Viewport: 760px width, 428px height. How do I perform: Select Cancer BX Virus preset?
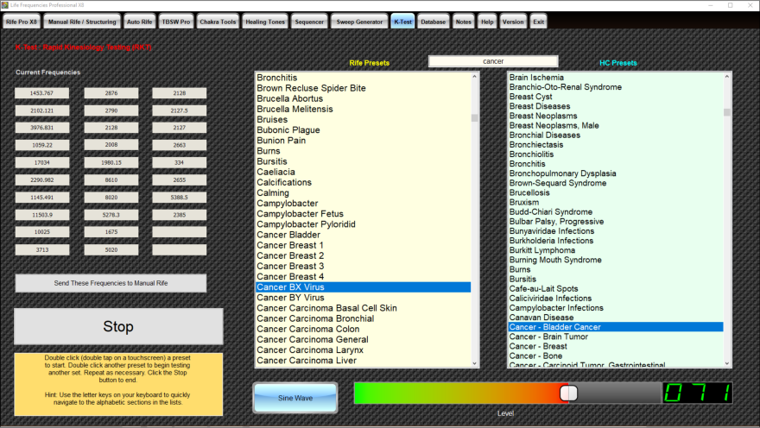click(x=363, y=287)
